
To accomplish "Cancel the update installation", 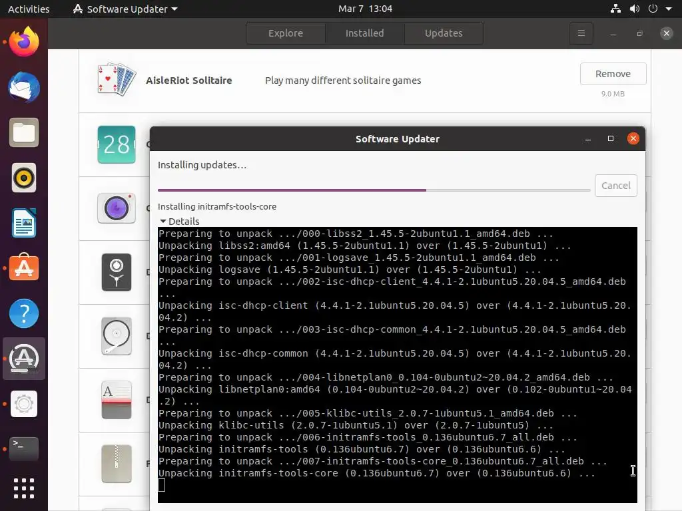I will (615, 186).
